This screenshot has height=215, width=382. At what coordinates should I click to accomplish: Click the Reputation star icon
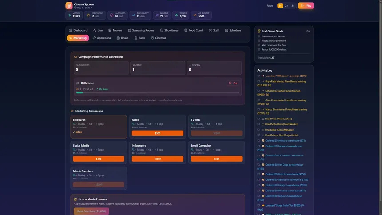(x=88, y=15)
